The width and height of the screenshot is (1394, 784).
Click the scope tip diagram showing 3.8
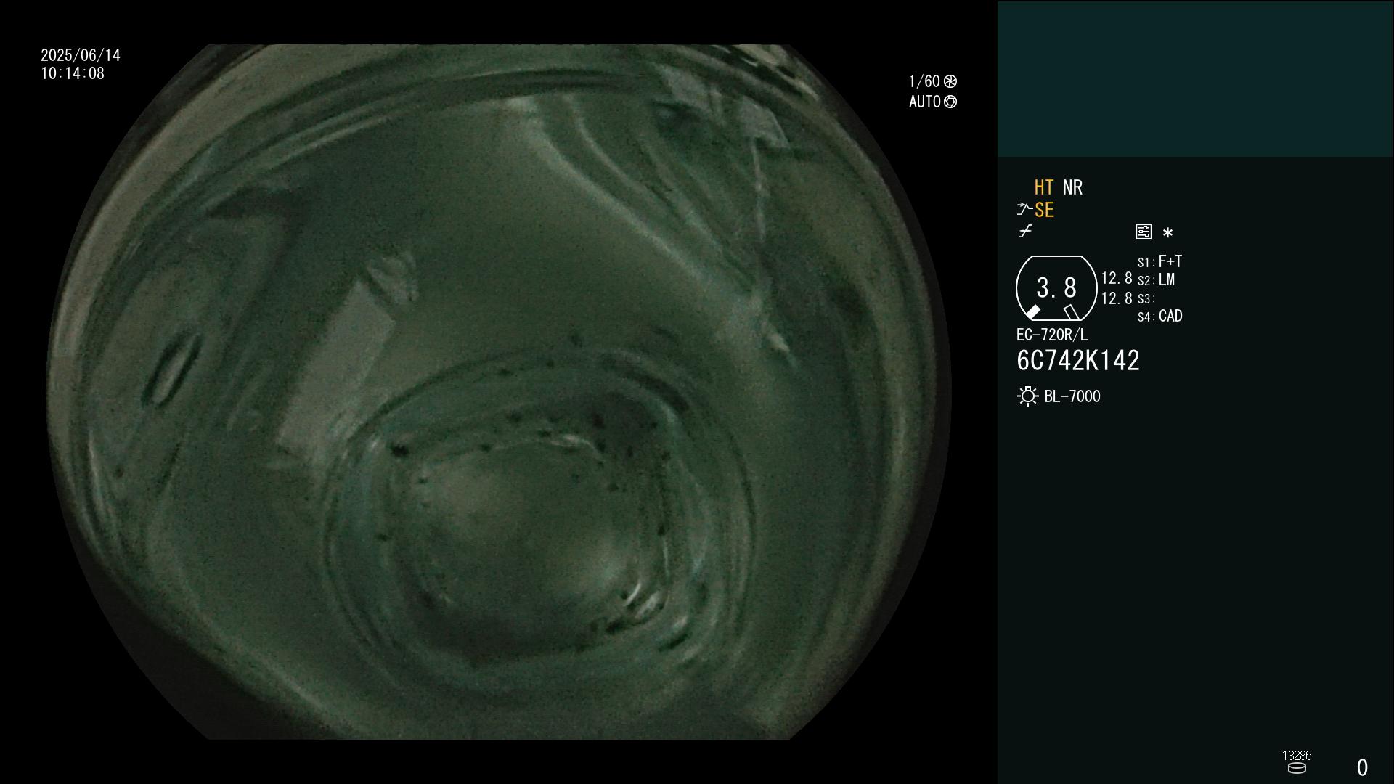click(1056, 288)
